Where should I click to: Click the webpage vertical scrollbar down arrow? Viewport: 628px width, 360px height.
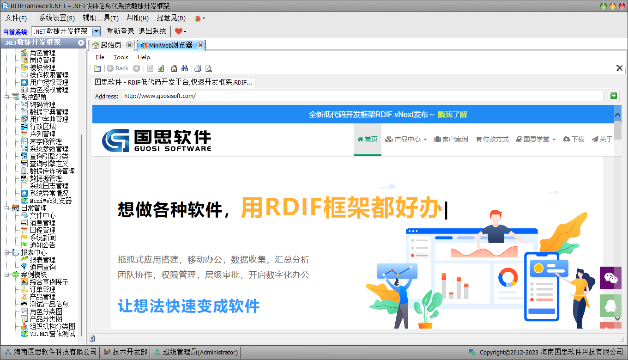[617, 318]
